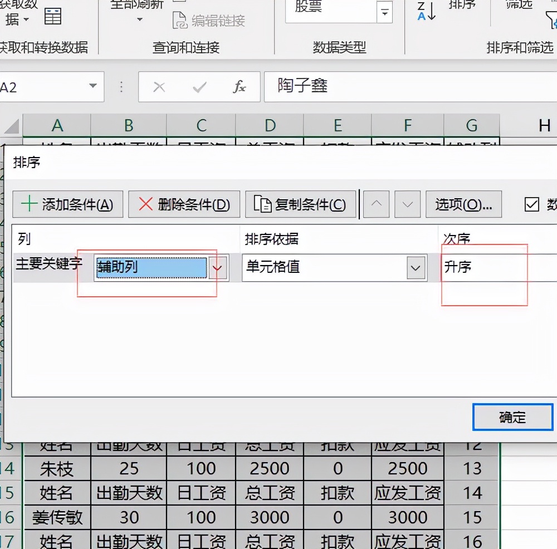Expand the Refresh All (全部刷新) arrow
This screenshot has height=549, width=557.
pos(140,19)
